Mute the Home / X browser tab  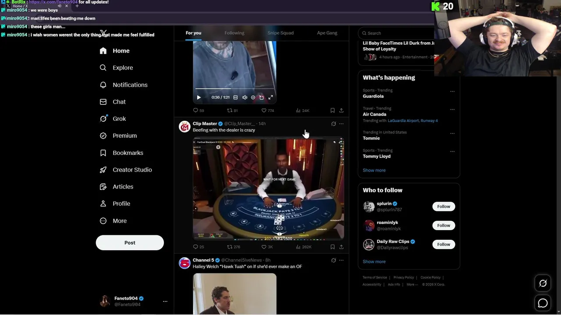[60, 6]
